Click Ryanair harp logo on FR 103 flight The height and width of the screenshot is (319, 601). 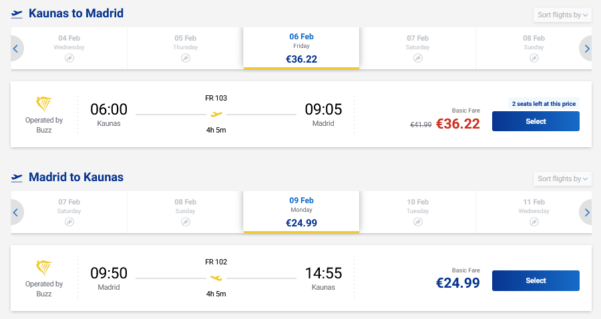[44, 105]
